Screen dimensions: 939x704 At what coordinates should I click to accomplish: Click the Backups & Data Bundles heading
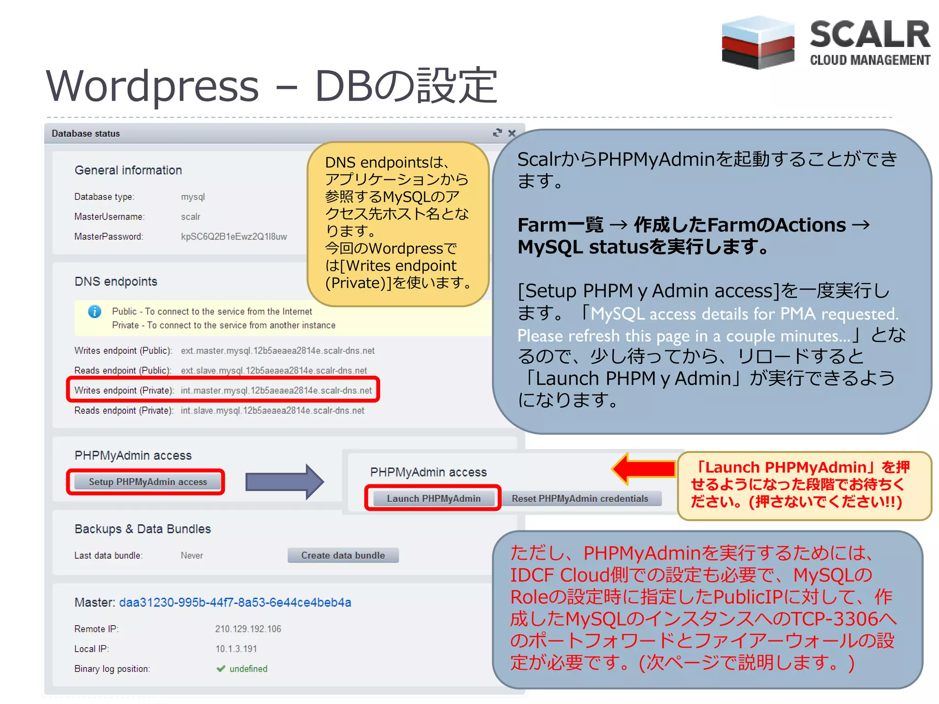pos(143,529)
